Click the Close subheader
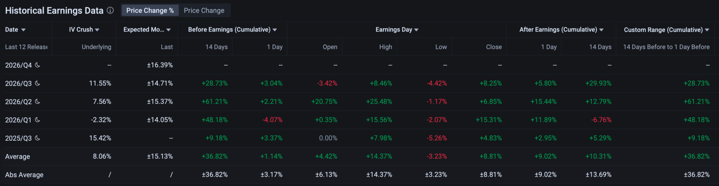 tap(494, 47)
